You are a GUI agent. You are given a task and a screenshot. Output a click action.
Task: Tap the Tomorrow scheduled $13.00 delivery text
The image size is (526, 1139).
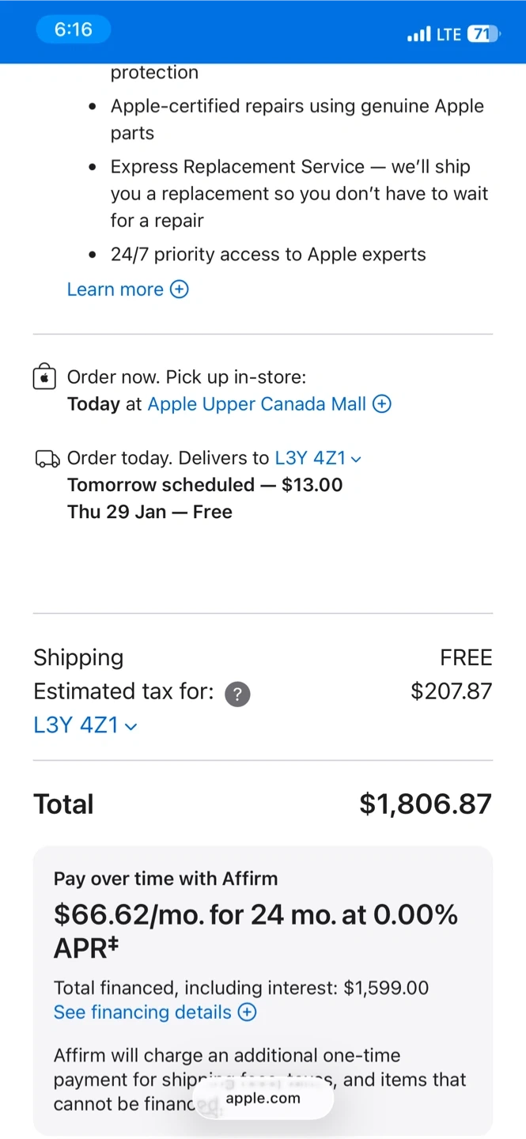205,485
